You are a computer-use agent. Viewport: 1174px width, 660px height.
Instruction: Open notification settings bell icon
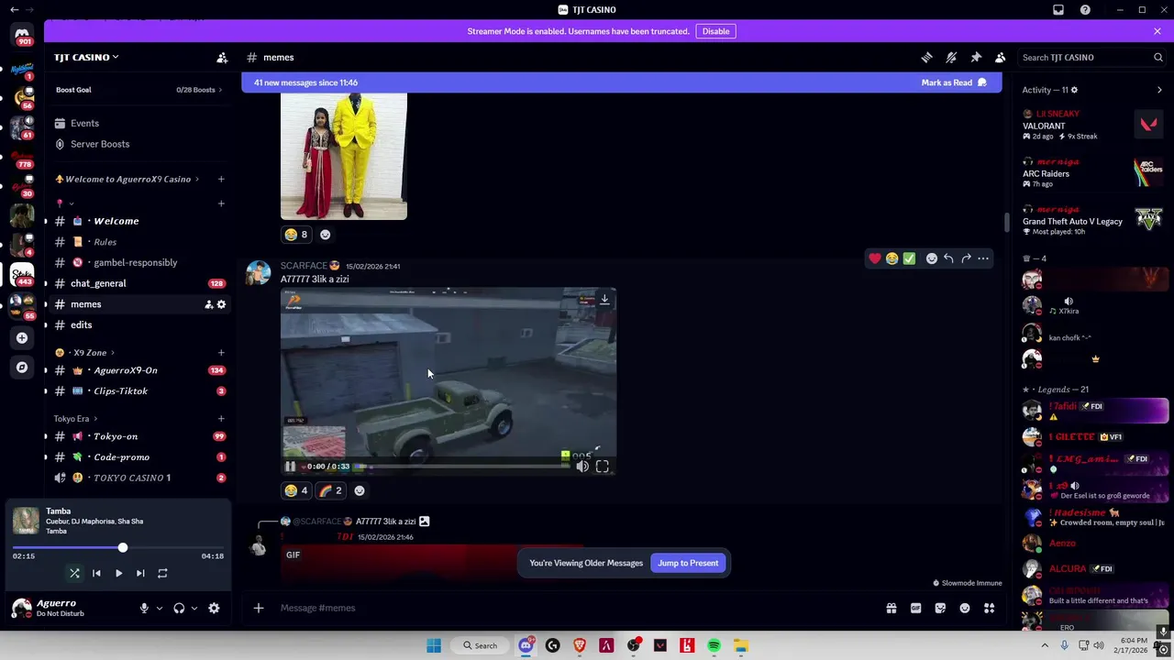951,57
